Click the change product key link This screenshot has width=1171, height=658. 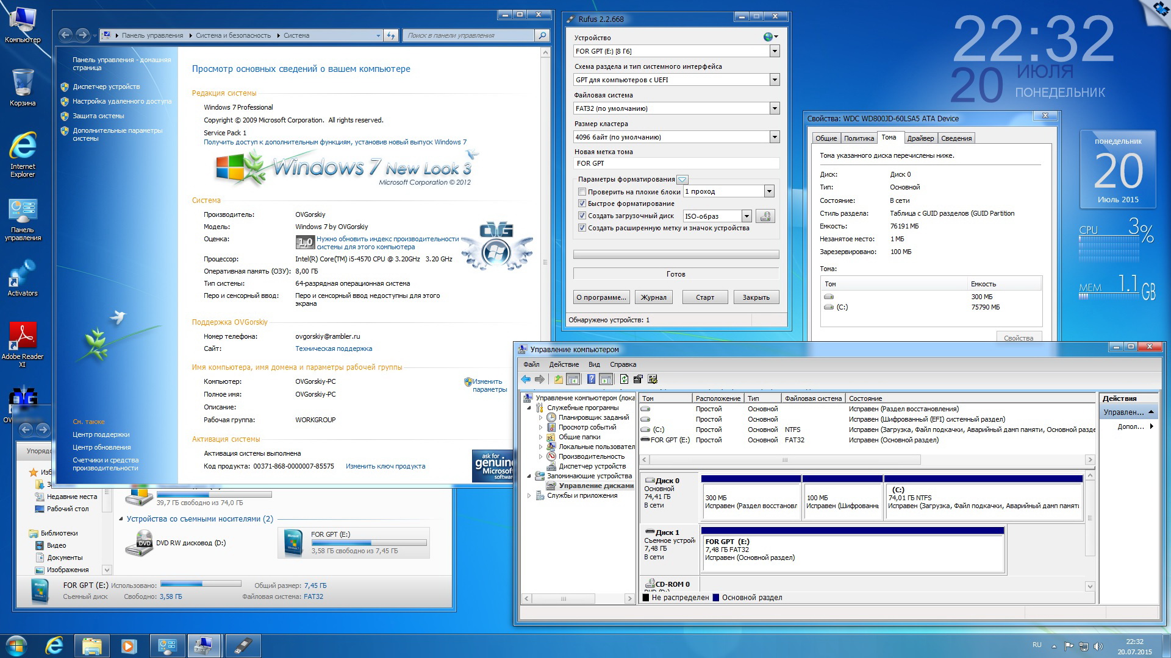pyautogui.click(x=385, y=466)
